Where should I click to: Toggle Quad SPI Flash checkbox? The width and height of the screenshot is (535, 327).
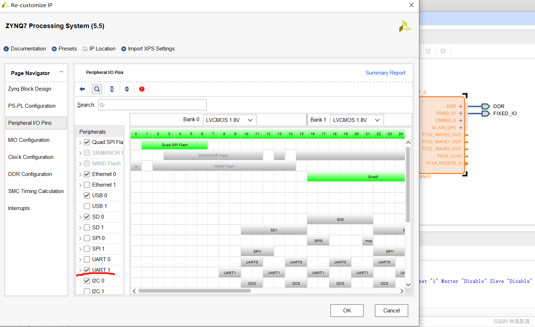point(87,142)
